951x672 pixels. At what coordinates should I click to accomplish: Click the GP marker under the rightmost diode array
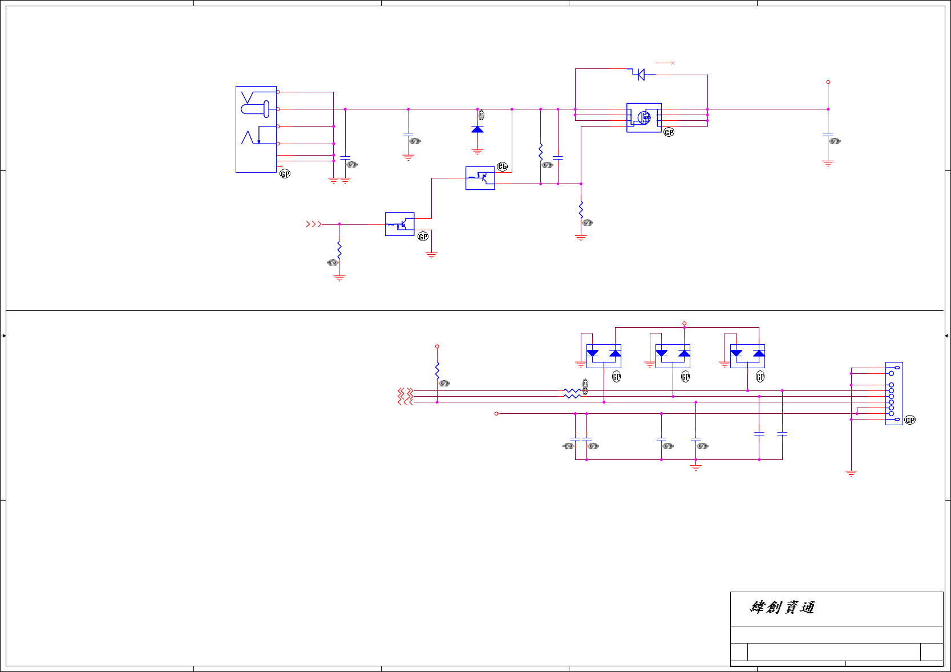(760, 377)
